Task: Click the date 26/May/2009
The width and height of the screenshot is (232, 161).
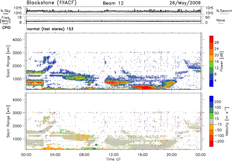Action: point(185,3)
